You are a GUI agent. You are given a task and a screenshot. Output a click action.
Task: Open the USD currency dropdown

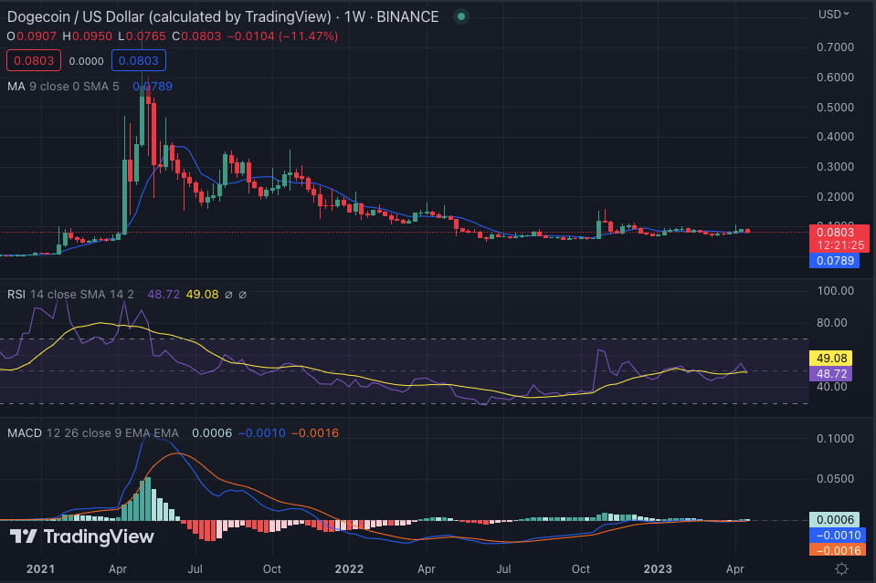click(834, 15)
